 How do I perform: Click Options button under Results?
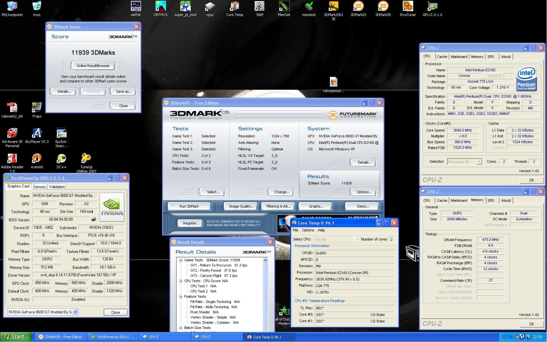click(x=364, y=192)
